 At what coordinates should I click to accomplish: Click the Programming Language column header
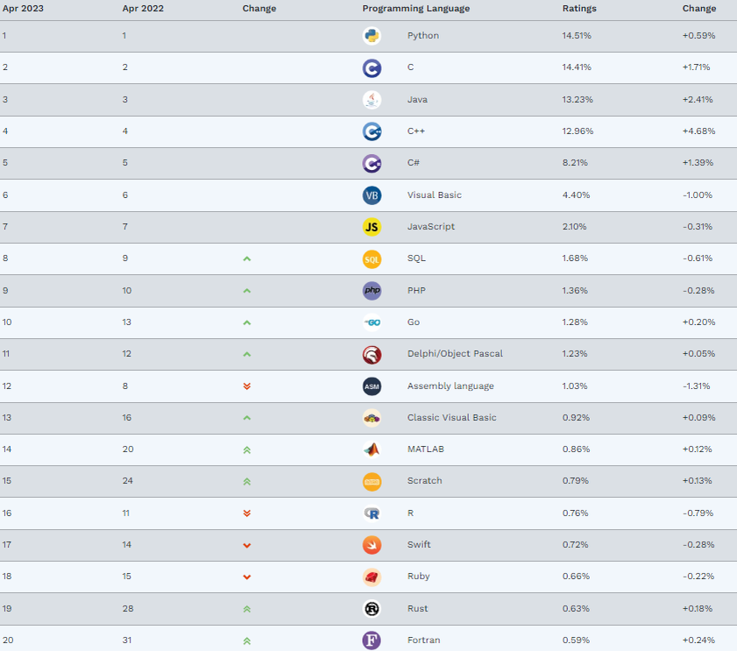(x=416, y=9)
